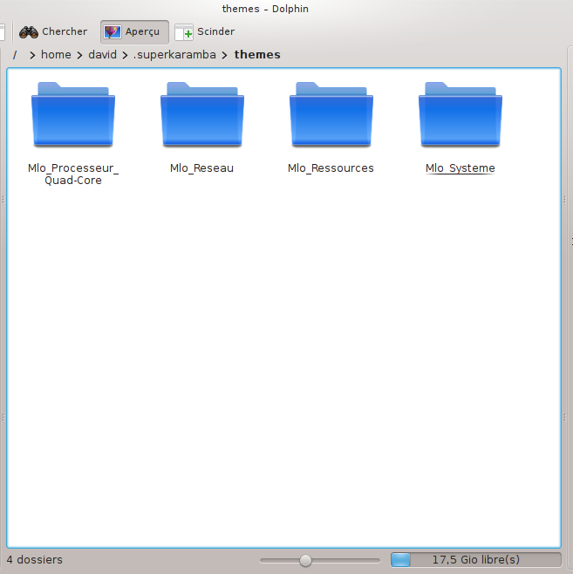Open the Mlo_Processeur_Quad-Core folder icon
The image size is (573, 574).
tap(73, 114)
